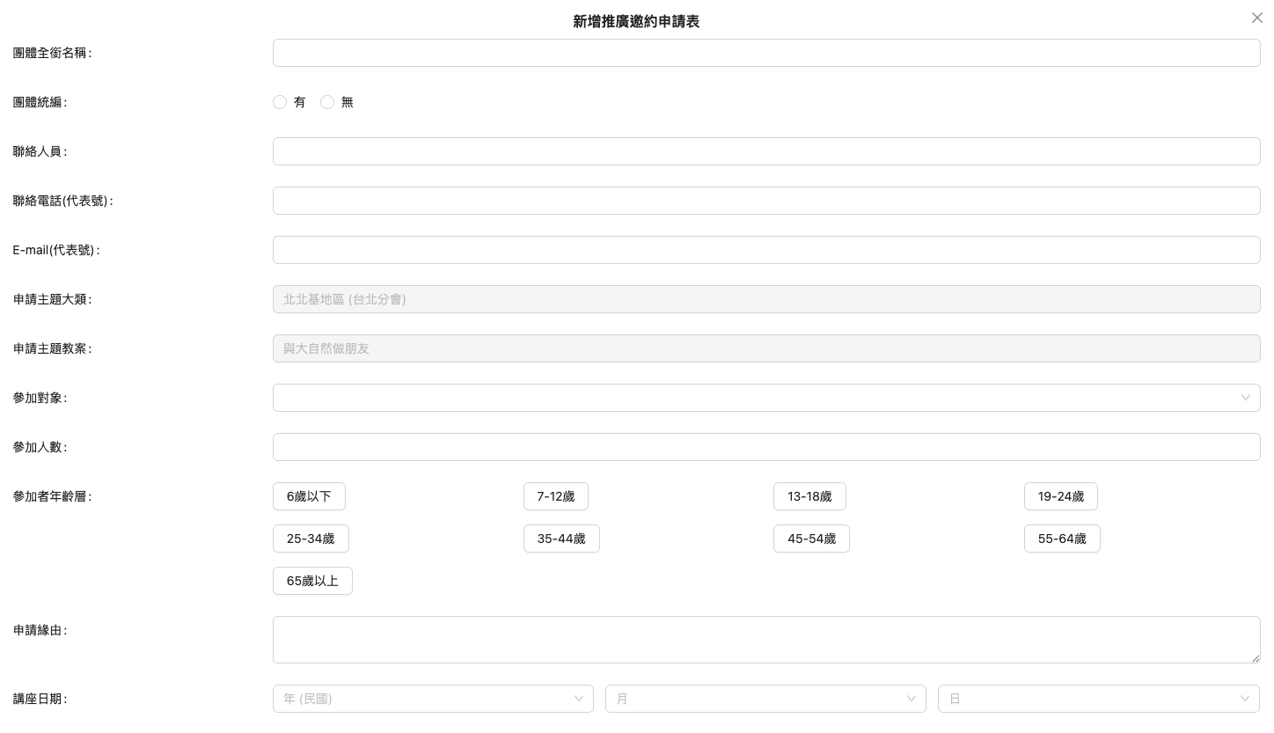Image resolution: width=1274 pixels, height=733 pixels.
Task: Choose the 19-24歲 age group
Action: coord(1060,496)
